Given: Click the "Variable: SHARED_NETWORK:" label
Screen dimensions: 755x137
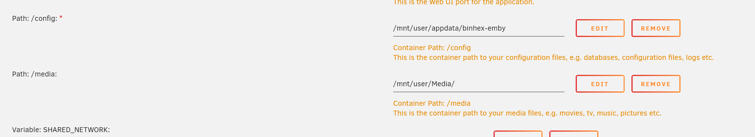Looking at the screenshot, I should [x=61, y=130].
